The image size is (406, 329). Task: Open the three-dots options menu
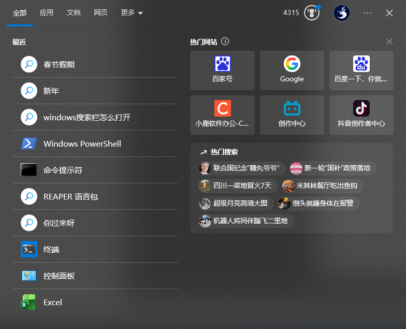point(368,12)
